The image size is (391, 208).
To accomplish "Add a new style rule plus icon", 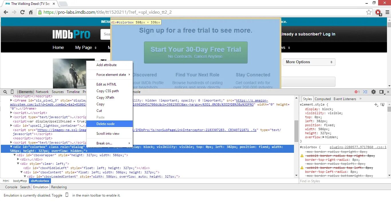I will point(376,105).
